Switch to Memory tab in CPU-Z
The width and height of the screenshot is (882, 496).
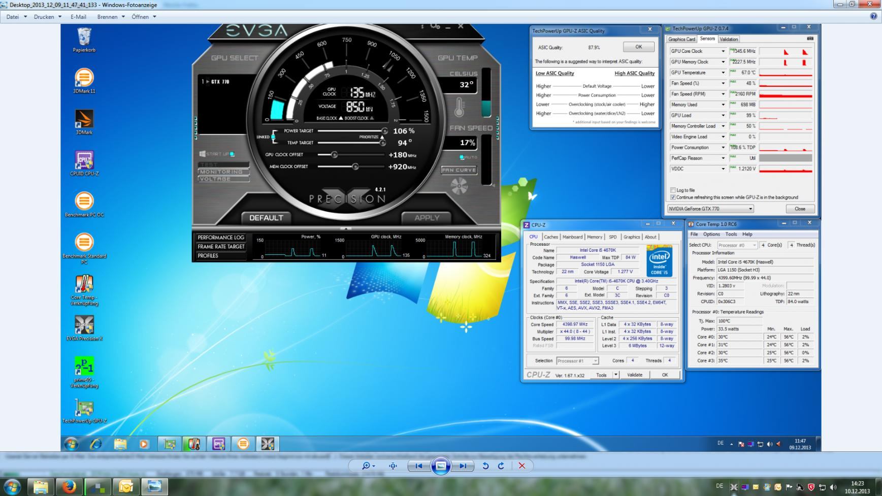coord(595,237)
